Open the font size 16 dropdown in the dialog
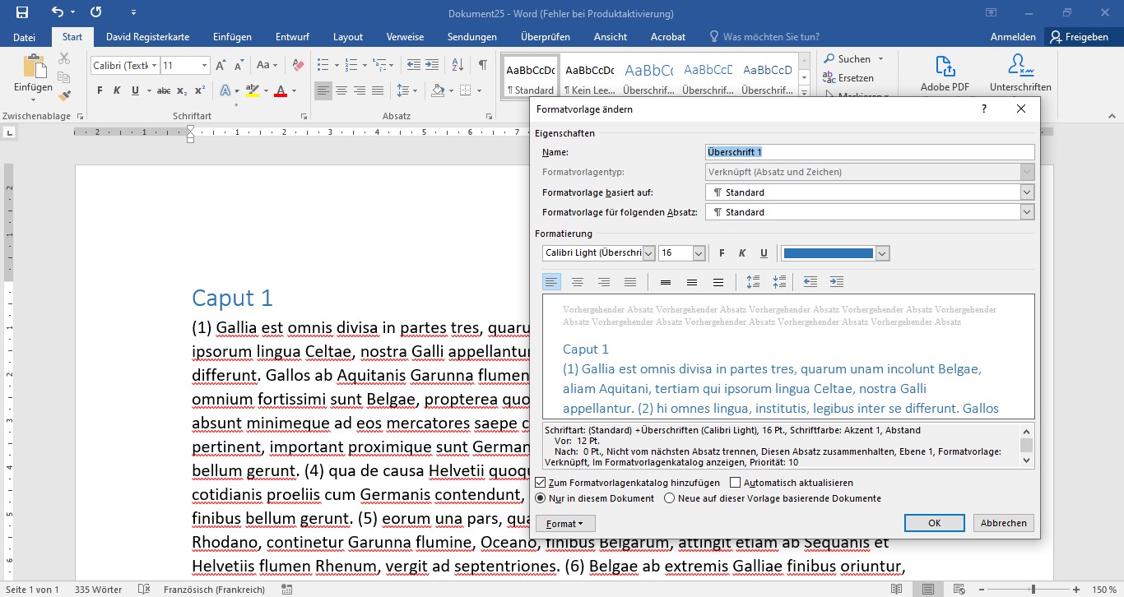 (x=699, y=253)
